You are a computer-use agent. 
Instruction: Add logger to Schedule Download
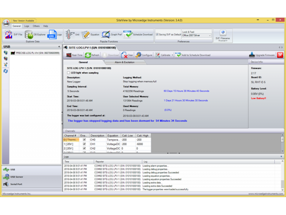coord(193,55)
